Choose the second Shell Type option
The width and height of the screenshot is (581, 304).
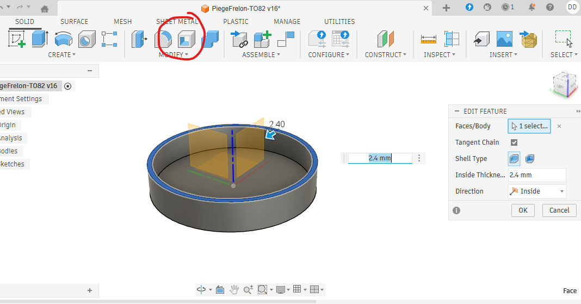click(x=529, y=159)
